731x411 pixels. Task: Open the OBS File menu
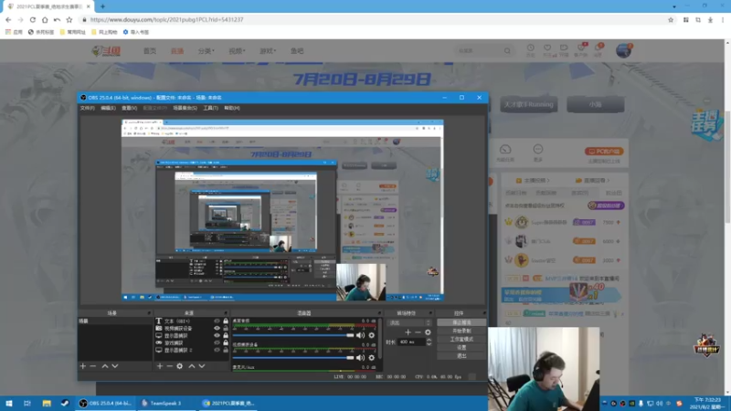(87, 108)
